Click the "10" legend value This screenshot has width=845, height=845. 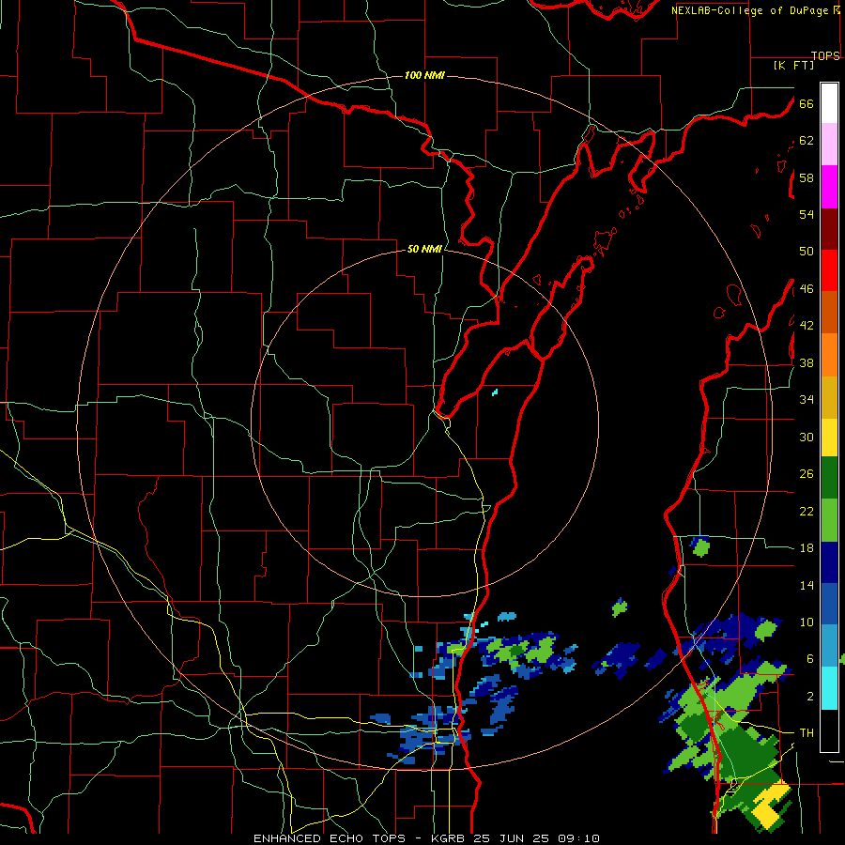(x=807, y=622)
